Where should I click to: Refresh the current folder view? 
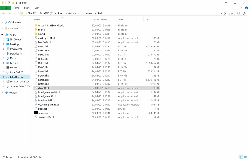pos(225,14)
